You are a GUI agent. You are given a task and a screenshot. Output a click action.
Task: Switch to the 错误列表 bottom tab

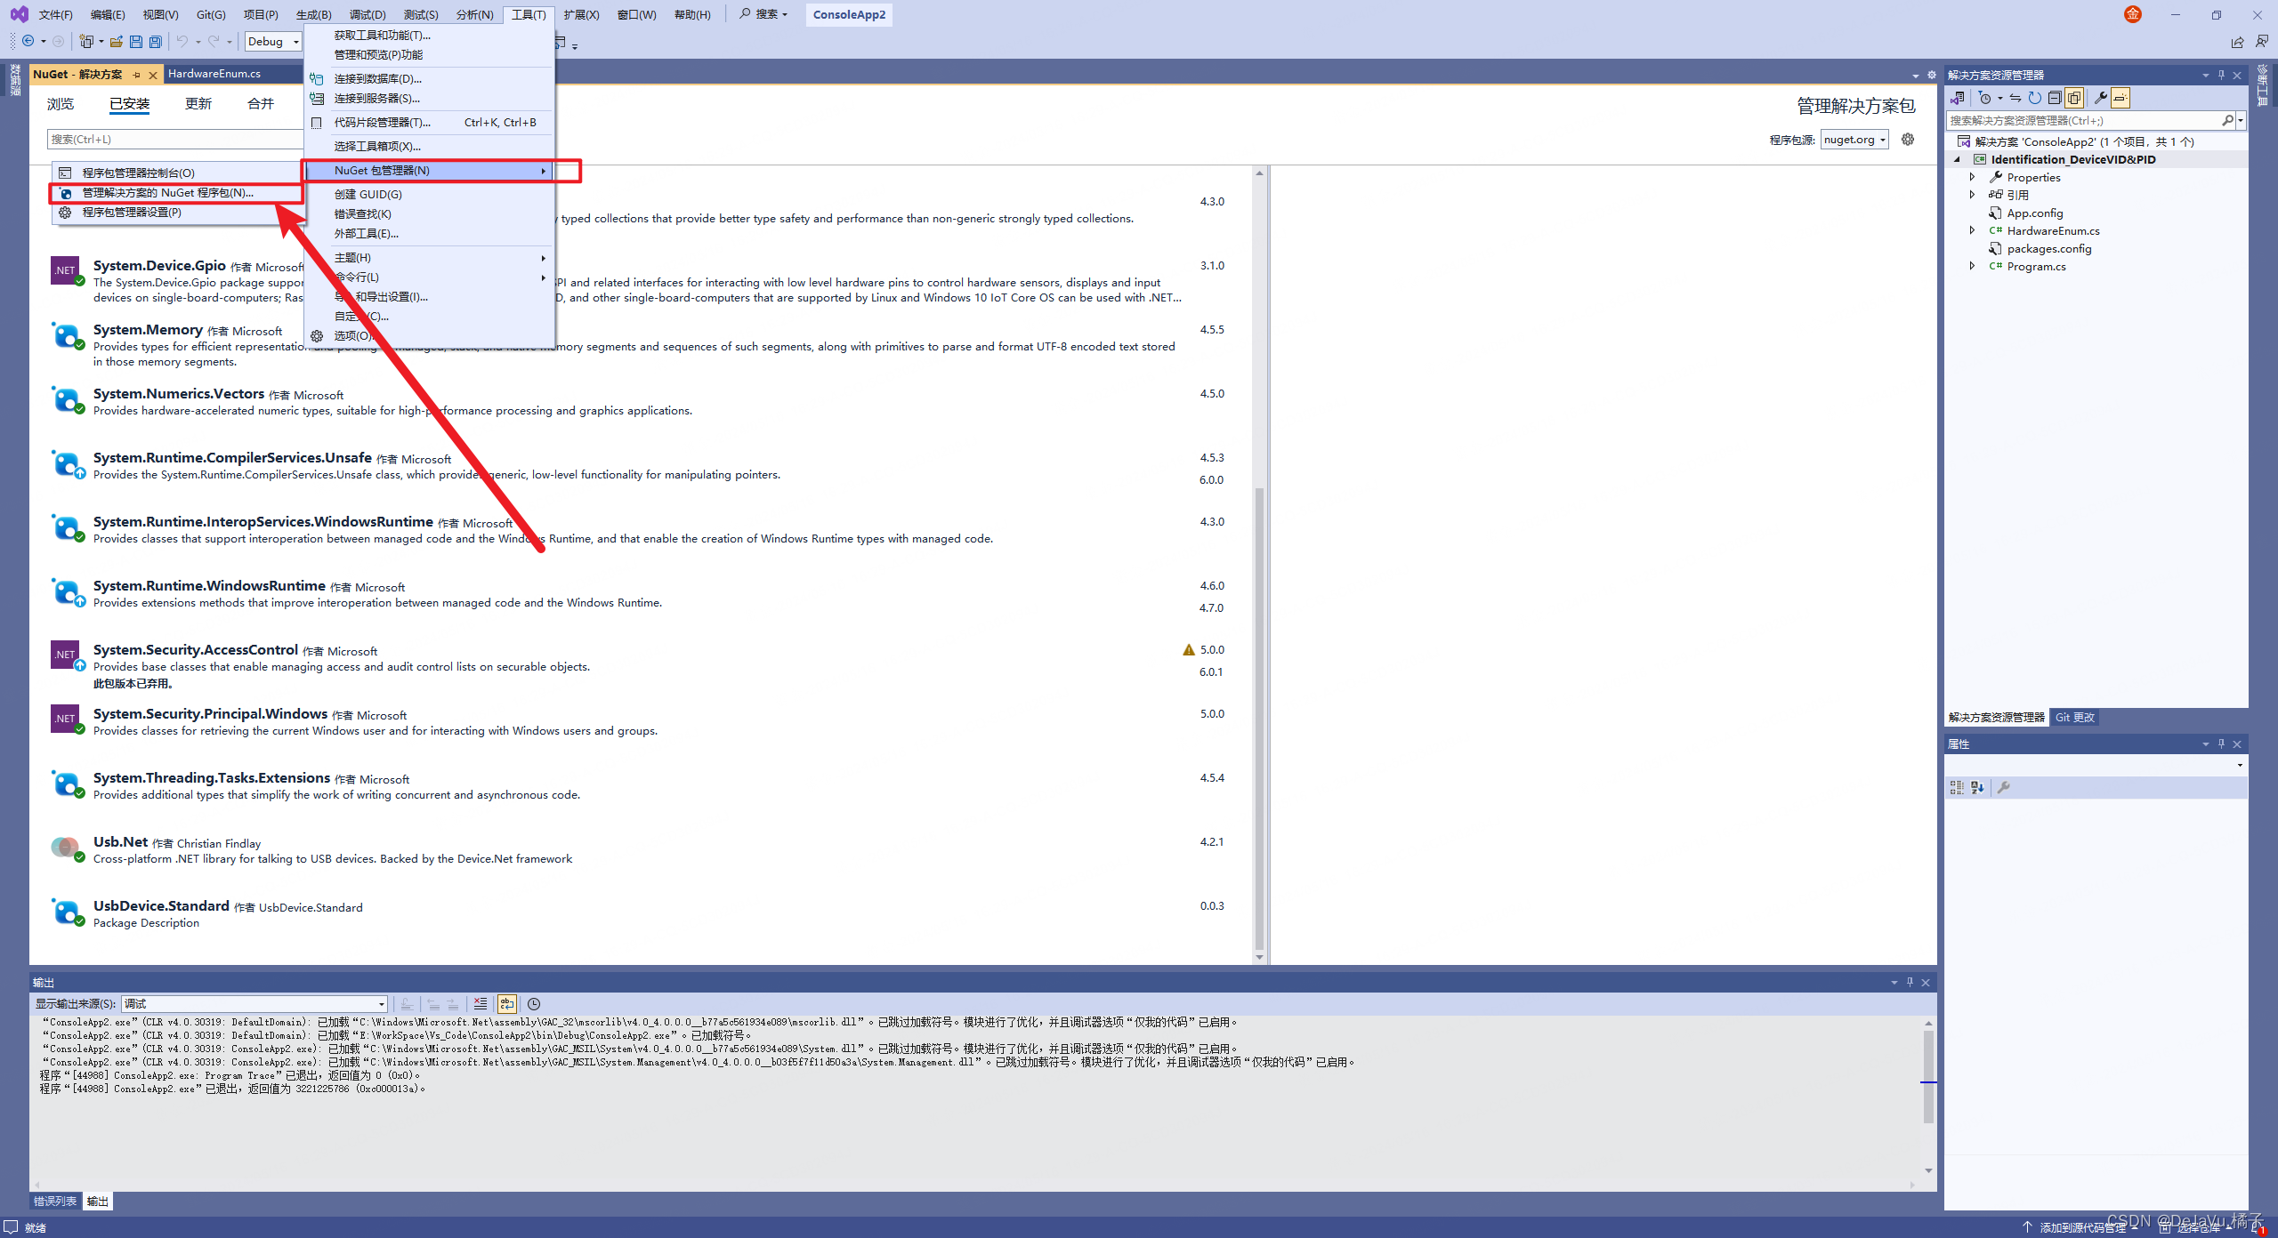point(55,1202)
